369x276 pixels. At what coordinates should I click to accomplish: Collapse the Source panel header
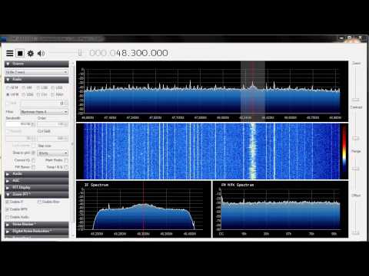37,64
